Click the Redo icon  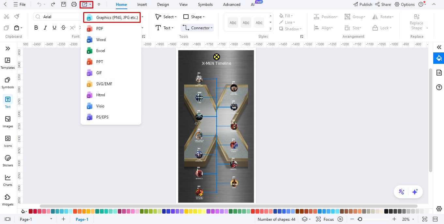[53, 5]
